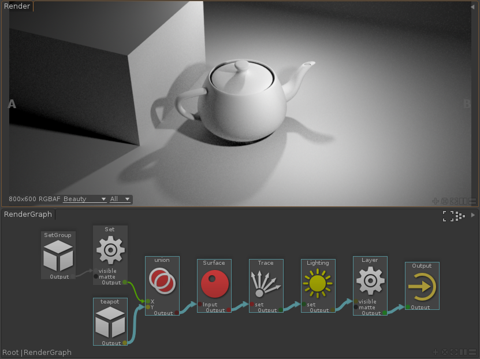This screenshot has height=359, width=480.
Task: Select the teapot geometry node
Action: [x=110, y=322]
